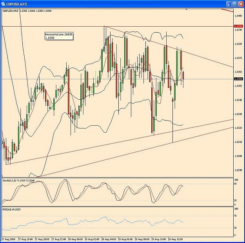This screenshot has height=243, width=245.
Task: Maximize the GBPUSD,M15 chart window
Action: 235,4
